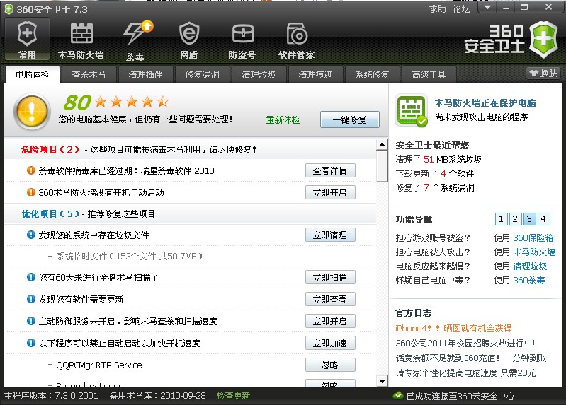
Task: Select the 系统临时文件 (153个文件) sub-item
Action: (125, 256)
